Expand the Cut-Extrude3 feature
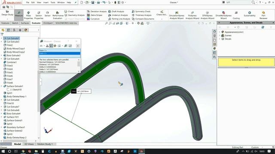 (2, 42)
